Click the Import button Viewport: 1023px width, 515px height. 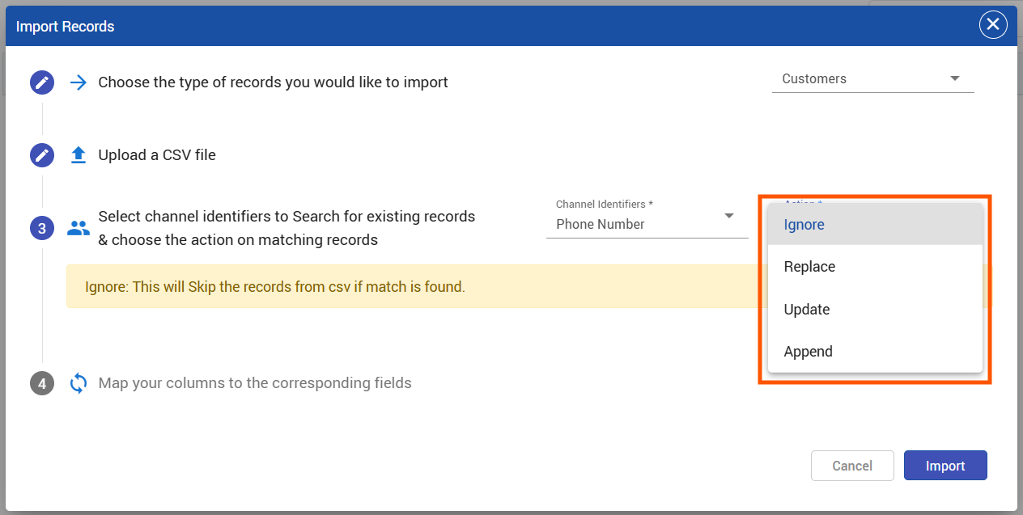[x=944, y=466]
